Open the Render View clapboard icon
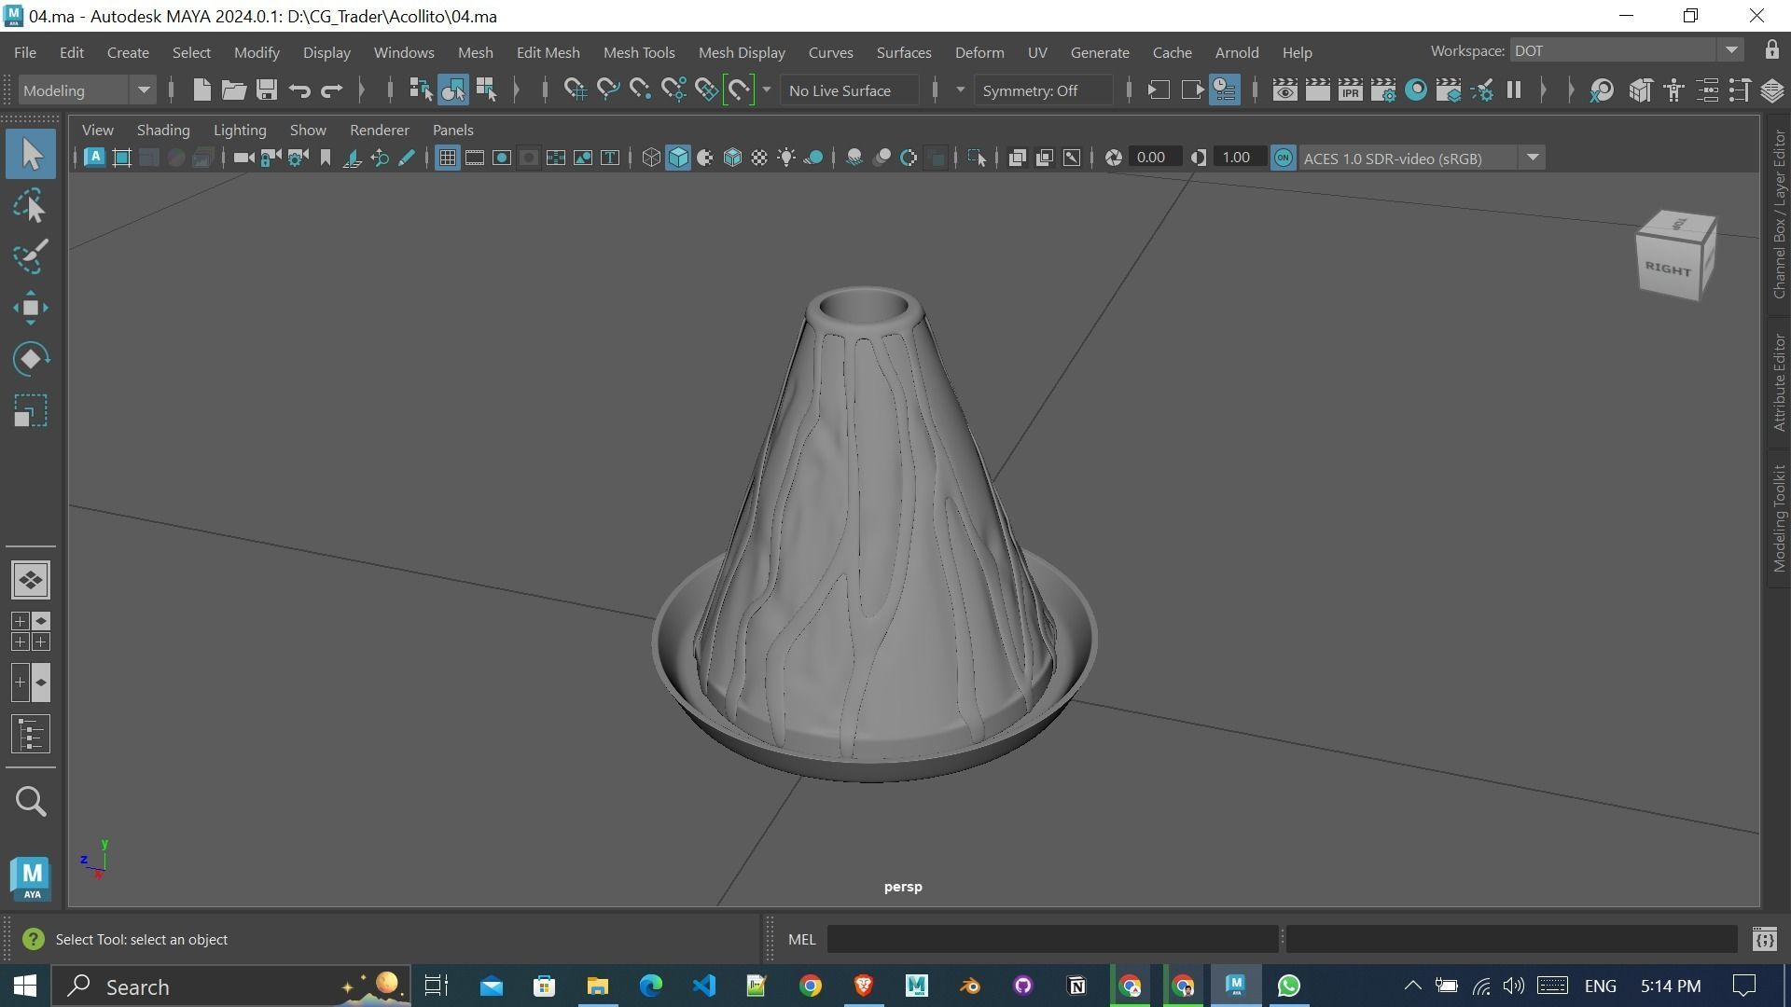This screenshot has width=1791, height=1007. pos(1284,90)
